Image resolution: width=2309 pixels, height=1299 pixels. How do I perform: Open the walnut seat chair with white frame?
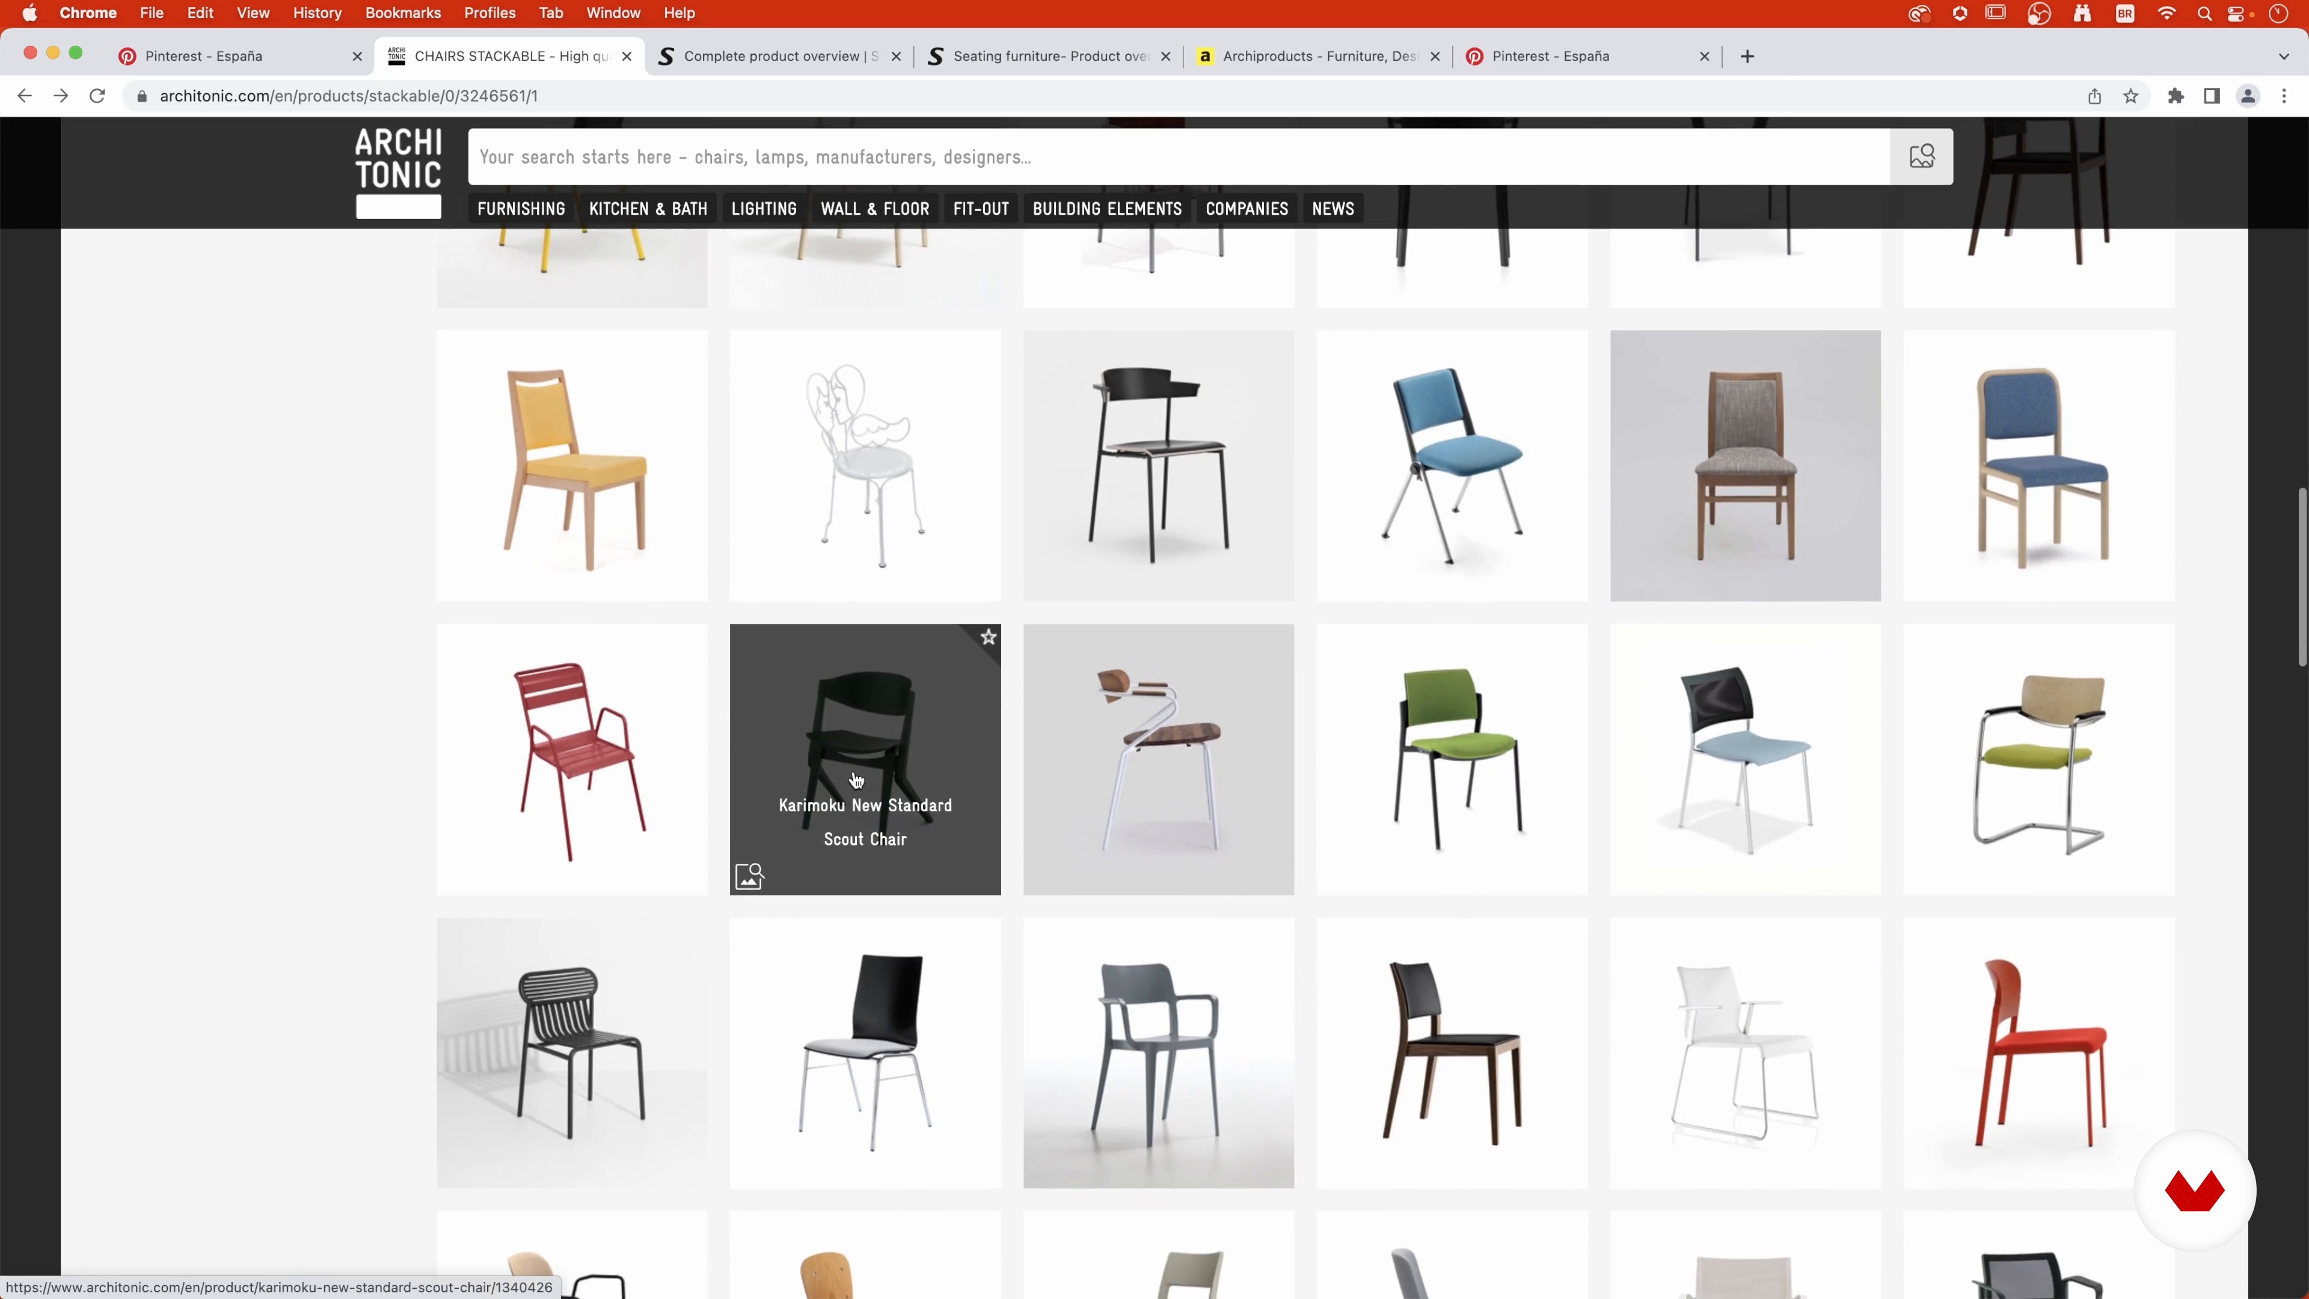[x=1159, y=760]
